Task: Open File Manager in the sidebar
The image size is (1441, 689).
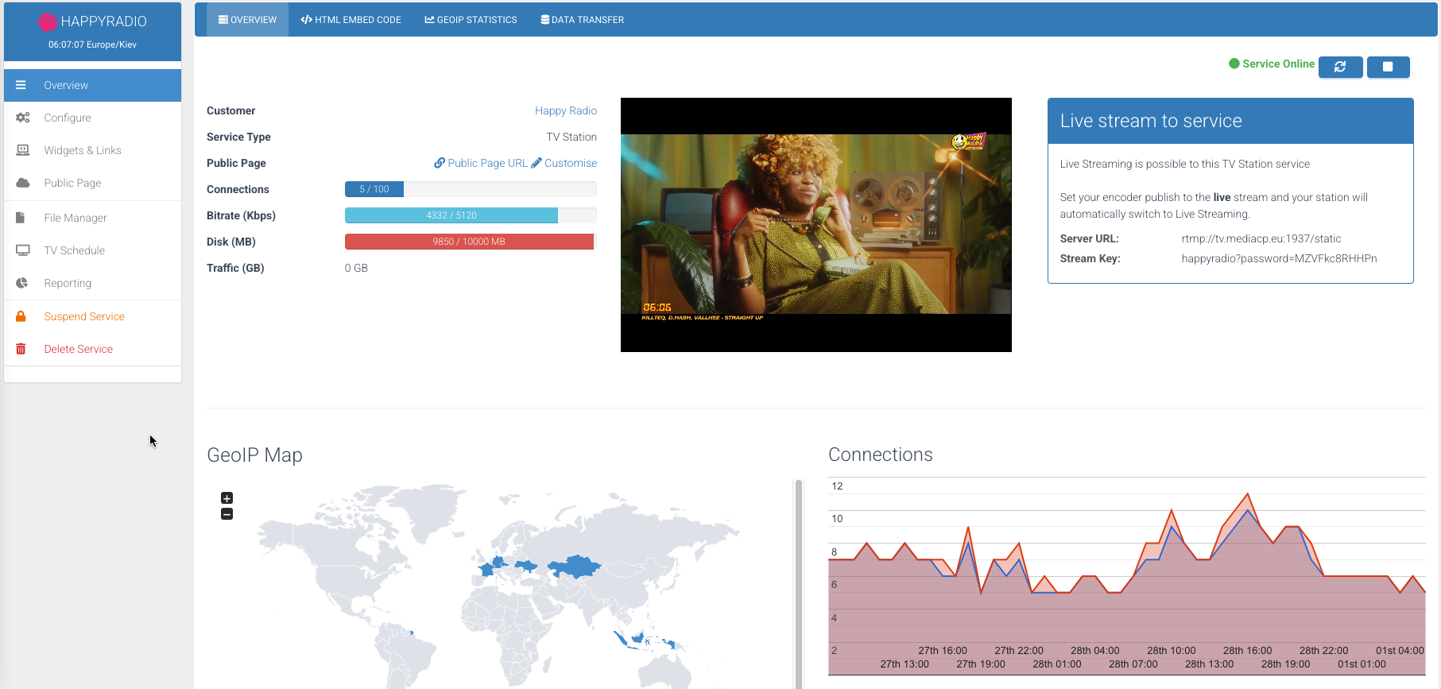Action: [92, 218]
